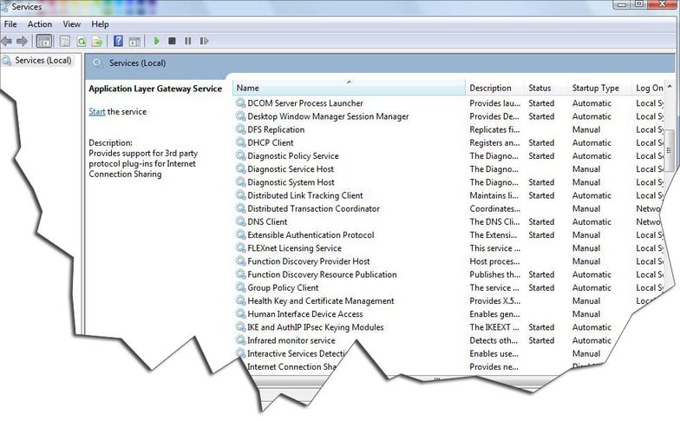This screenshot has height=421, width=680.
Task: Click the Pause Service toolbar icon
Action: point(187,41)
